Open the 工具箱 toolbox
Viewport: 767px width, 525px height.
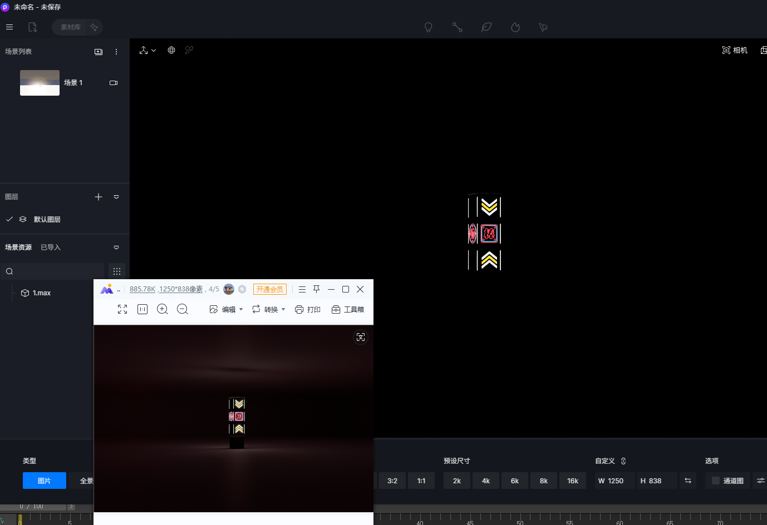(x=348, y=309)
